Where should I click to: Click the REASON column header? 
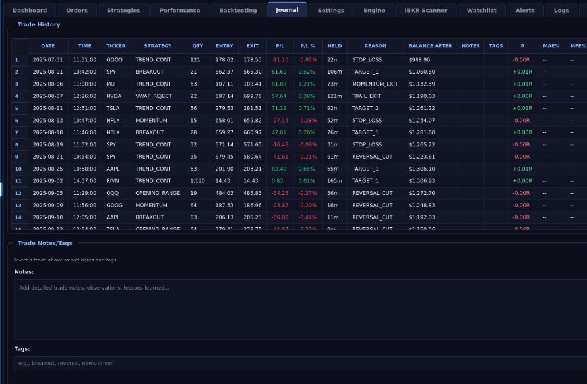click(375, 46)
